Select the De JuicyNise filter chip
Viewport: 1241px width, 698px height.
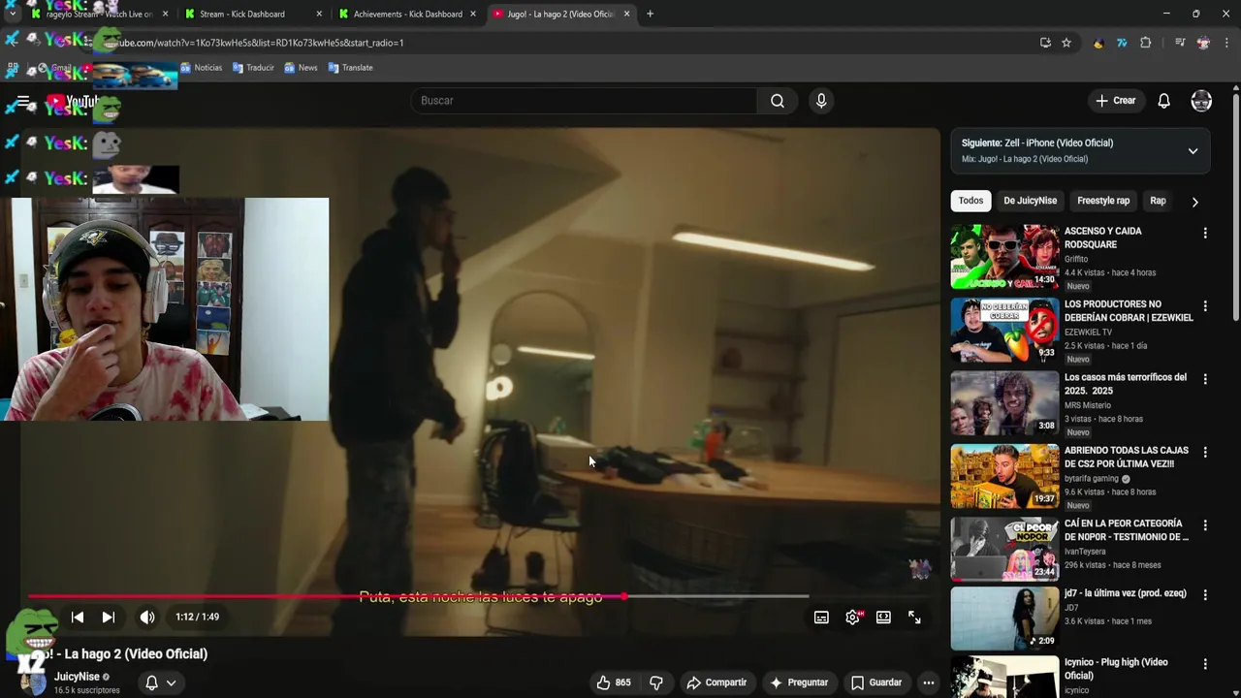[1030, 201]
